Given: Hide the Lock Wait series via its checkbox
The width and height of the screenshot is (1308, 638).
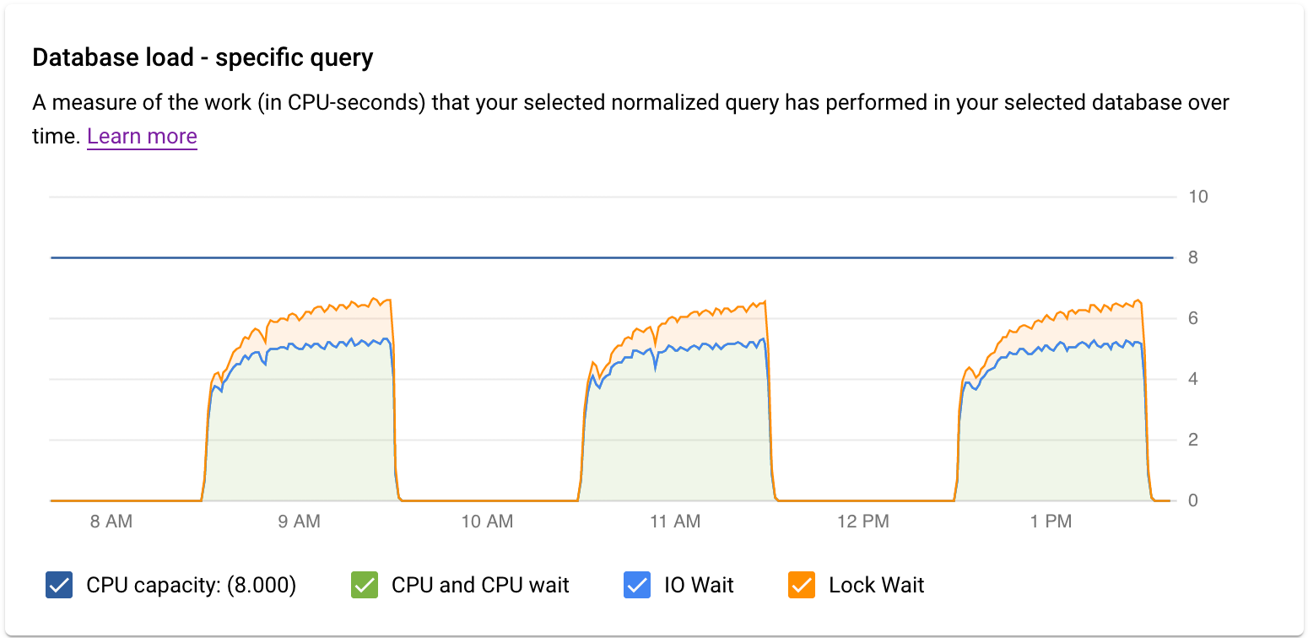Looking at the screenshot, I should pyautogui.click(x=800, y=585).
